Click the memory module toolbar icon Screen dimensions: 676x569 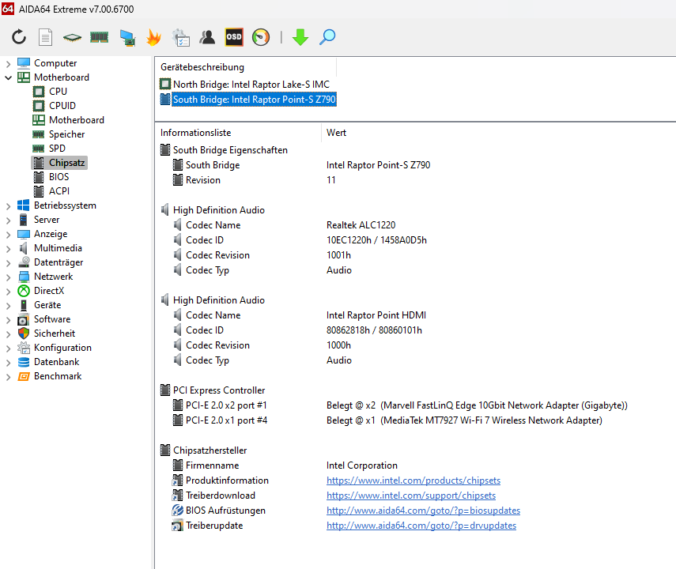99,37
